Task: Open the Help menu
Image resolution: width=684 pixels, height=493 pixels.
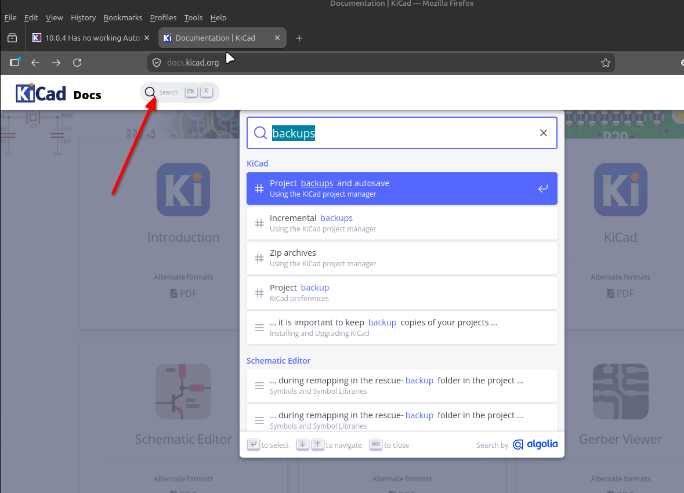Action: click(x=218, y=17)
